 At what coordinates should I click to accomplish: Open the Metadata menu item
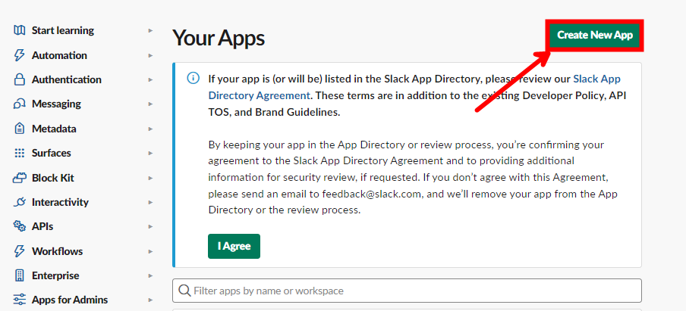[54, 129]
